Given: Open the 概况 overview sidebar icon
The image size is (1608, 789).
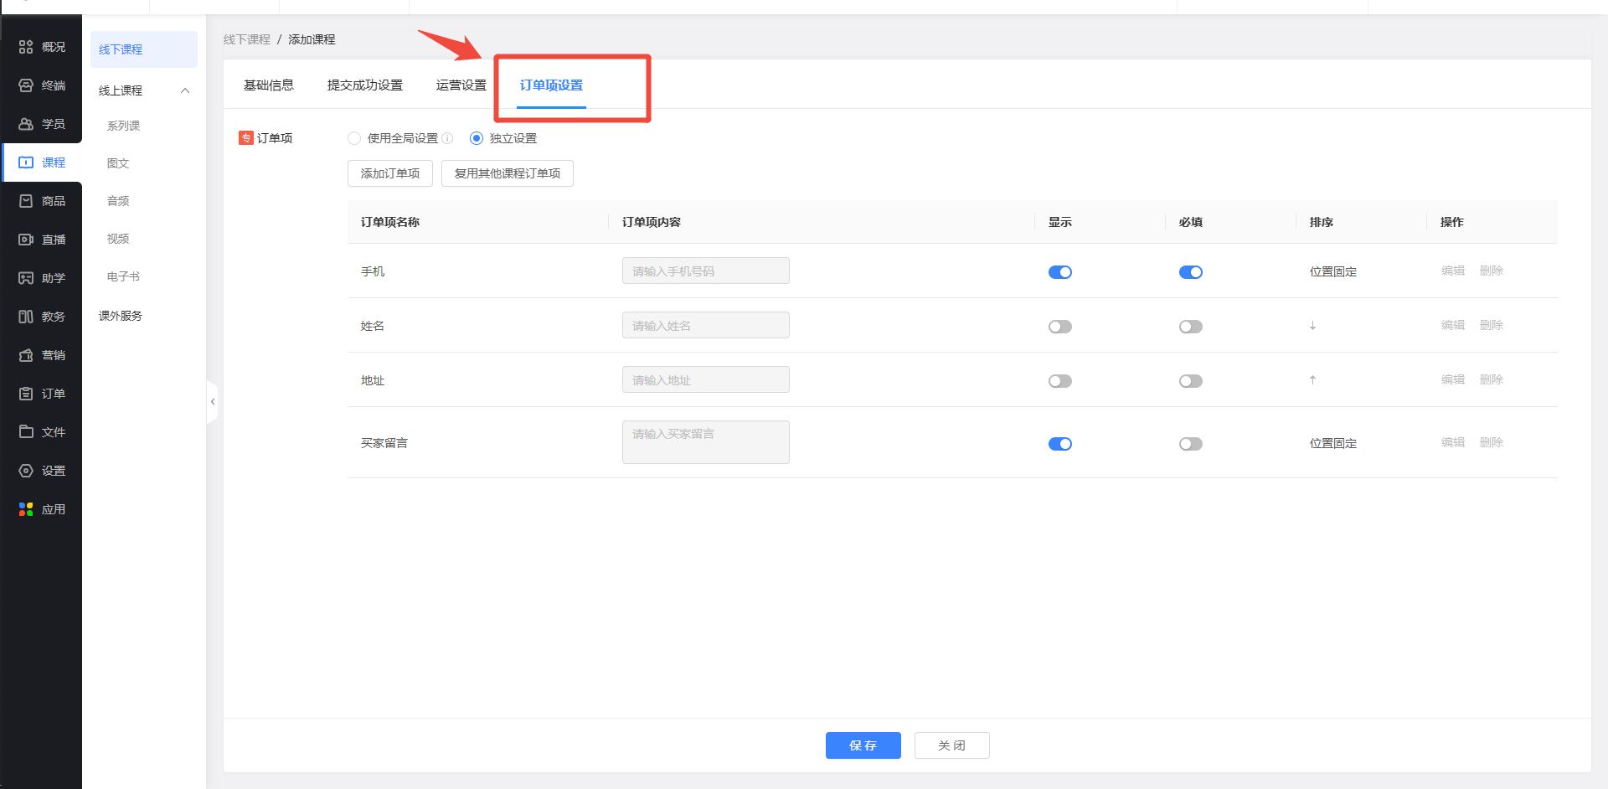Looking at the screenshot, I should coord(26,47).
